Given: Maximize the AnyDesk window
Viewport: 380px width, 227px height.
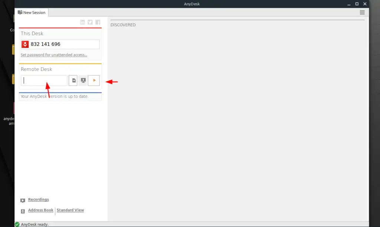Looking at the screenshot, I should tap(357, 4).
